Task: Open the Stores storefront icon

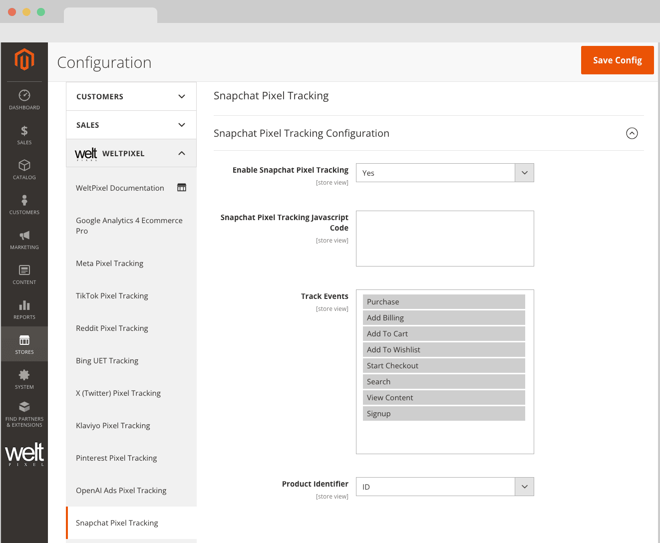Action: click(24, 340)
